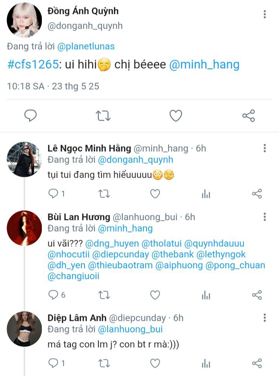Open more options on Bùi Lan Hương's reply
Screen dimensions: 279x376
click(x=265, y=217)
